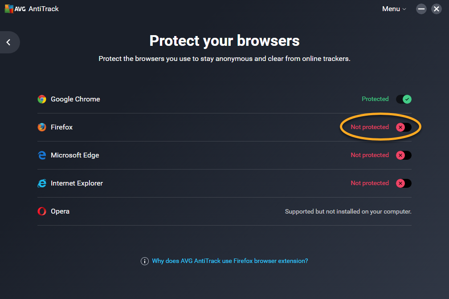Image resolution: width=449 pixels, height=299 pixels.
Task: Select the Internet Explorer row label
Action: (x=77, y=183)
